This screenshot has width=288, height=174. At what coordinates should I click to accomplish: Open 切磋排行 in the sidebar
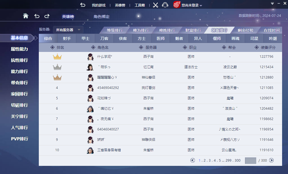coord(19,105)
